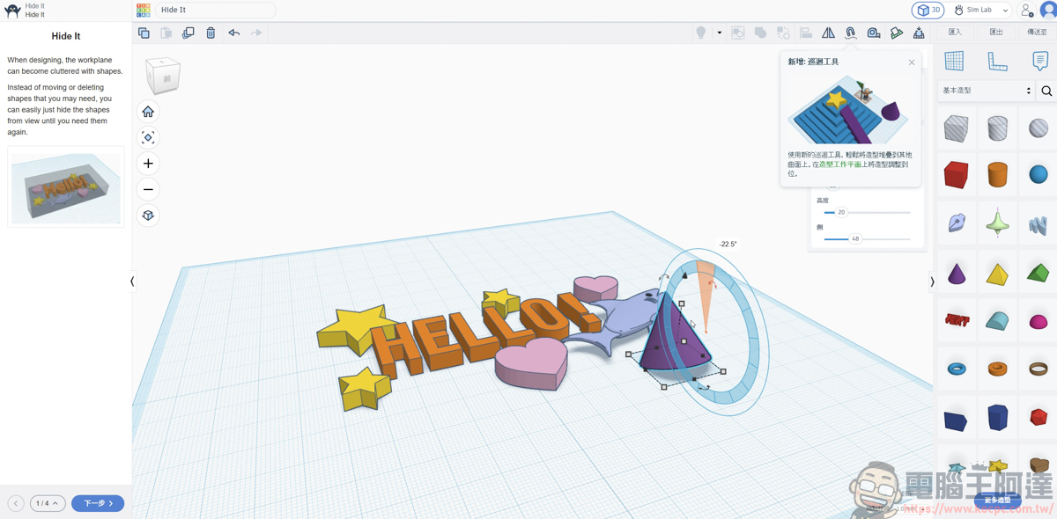Delete the selected shape with trash icon
Viewport: 1057px width, 519px height.
[x=211, y=33]
